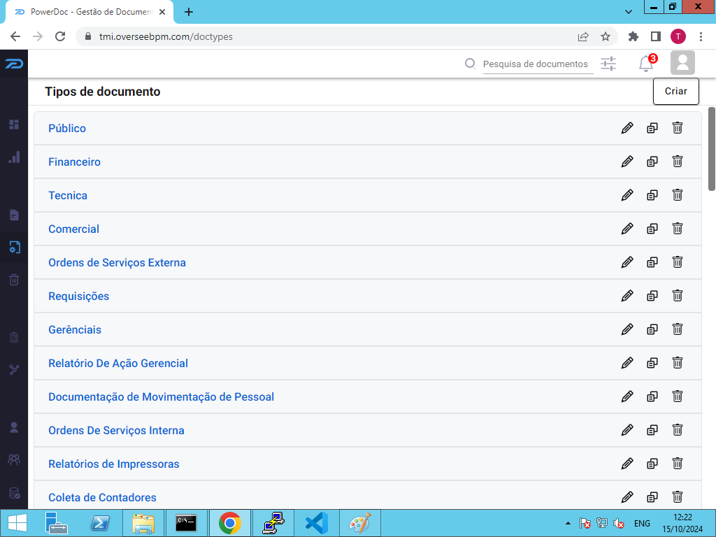716x537 pixels.
Task: Focus the Pesquisa de documentos field
Action: coord(538,64)
